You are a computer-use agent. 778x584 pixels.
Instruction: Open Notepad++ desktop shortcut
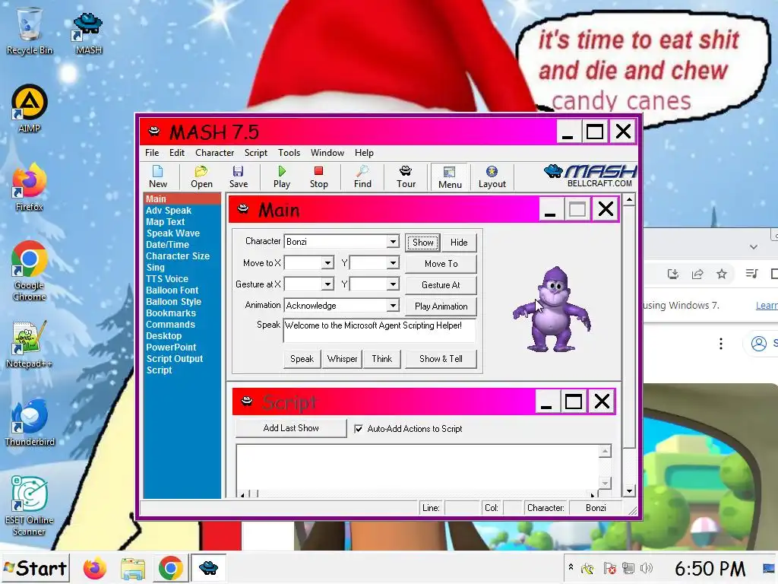pyautogui.click(x=30, y=344)
